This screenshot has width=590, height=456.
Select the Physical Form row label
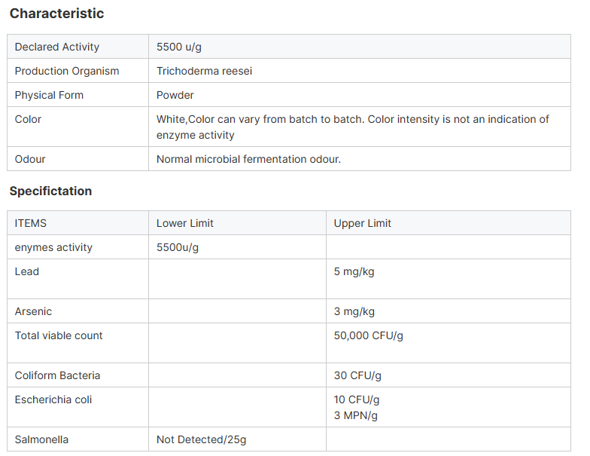point(49,95)
